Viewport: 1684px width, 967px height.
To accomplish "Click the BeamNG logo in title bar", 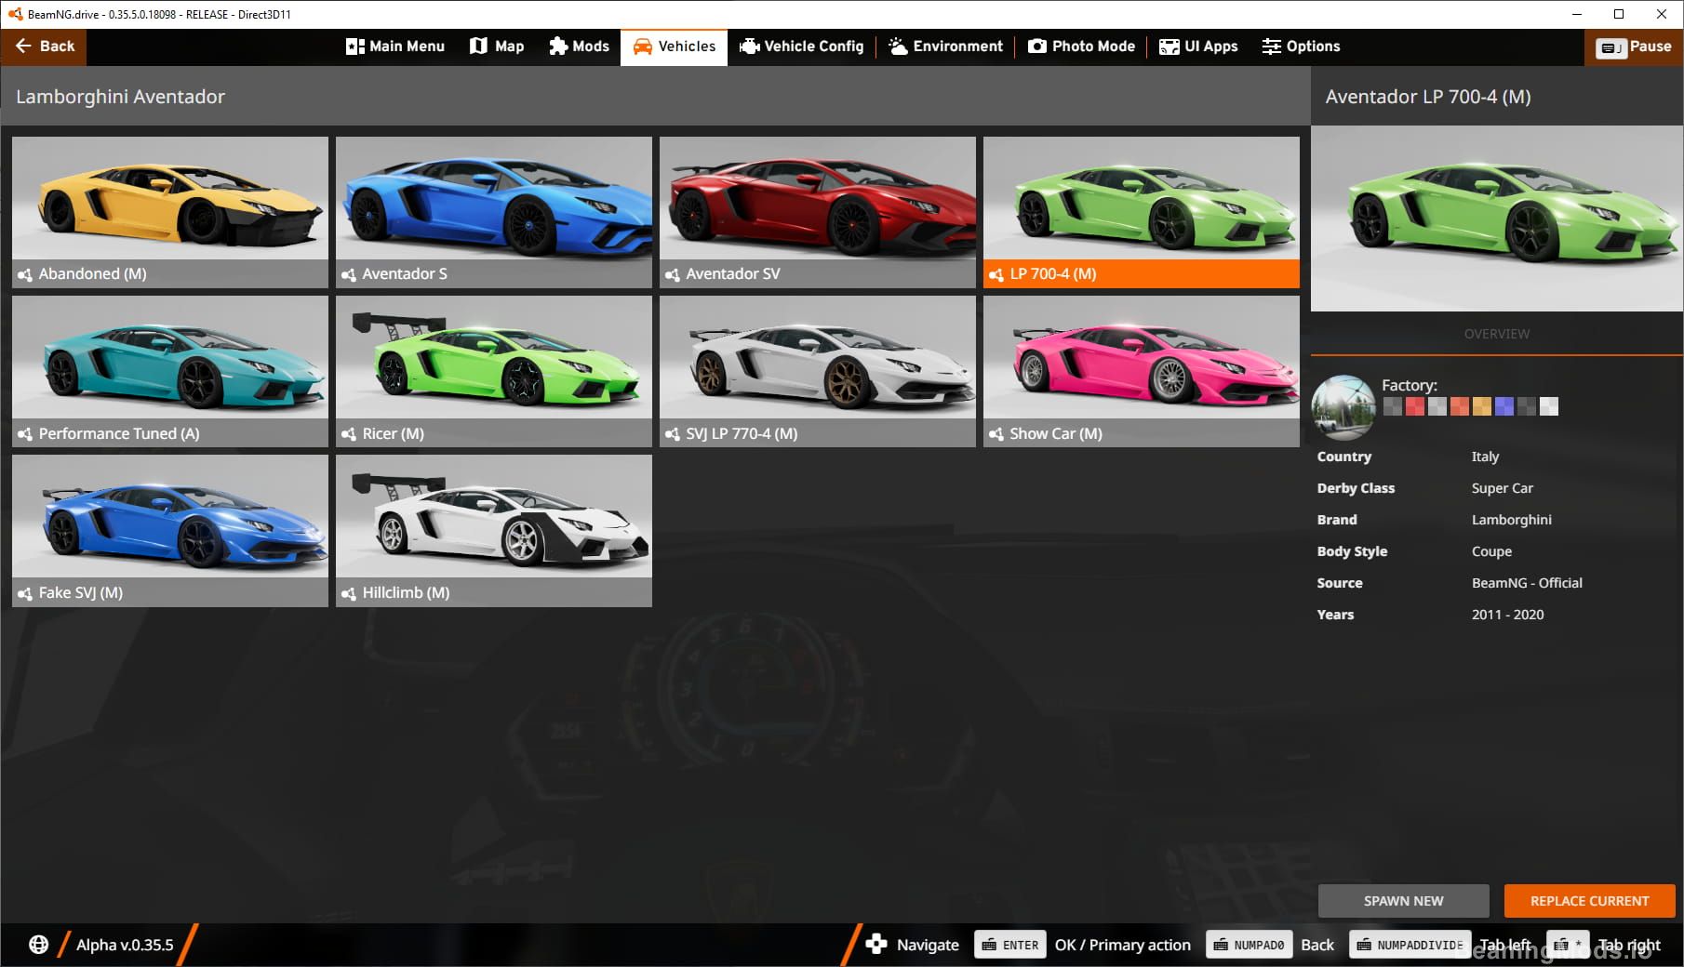I will point(15,14).
